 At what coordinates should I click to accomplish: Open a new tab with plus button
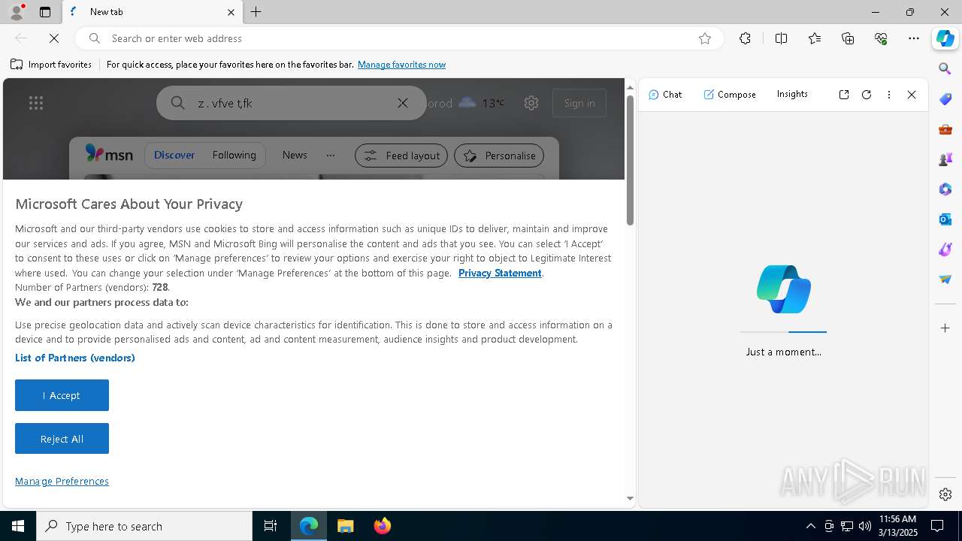pyautogui.click(x=256, y=12)
